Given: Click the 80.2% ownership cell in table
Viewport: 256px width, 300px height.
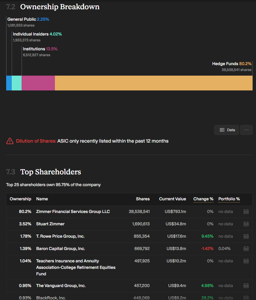Looking at the screenshot, I should 25,212.
